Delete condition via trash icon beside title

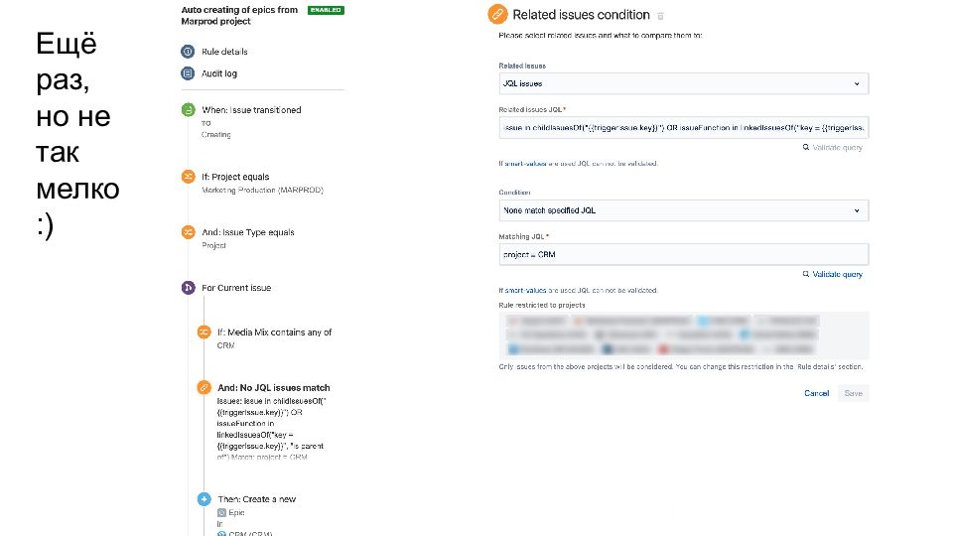point(661,16)
